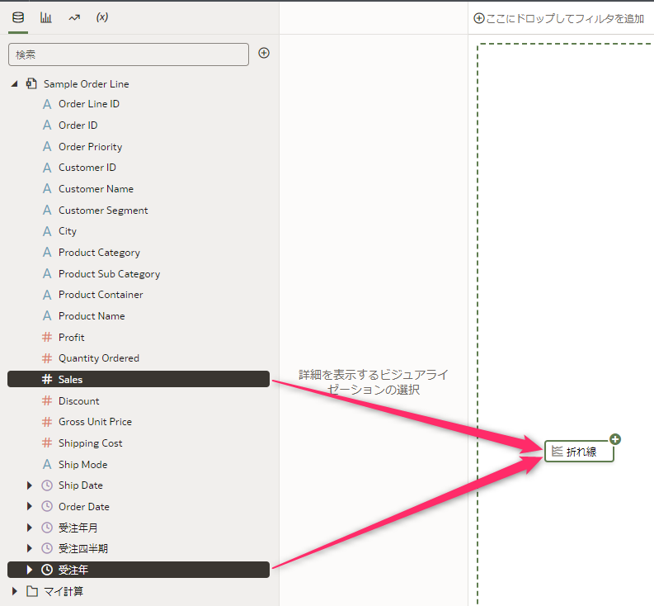Click the hash icon next to Gross Unit Price

tap(47, 422)
